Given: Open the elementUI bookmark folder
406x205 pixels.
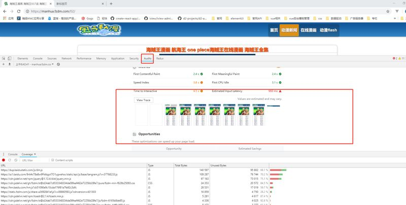Looking at the screenshot, I should coord(234,18).
